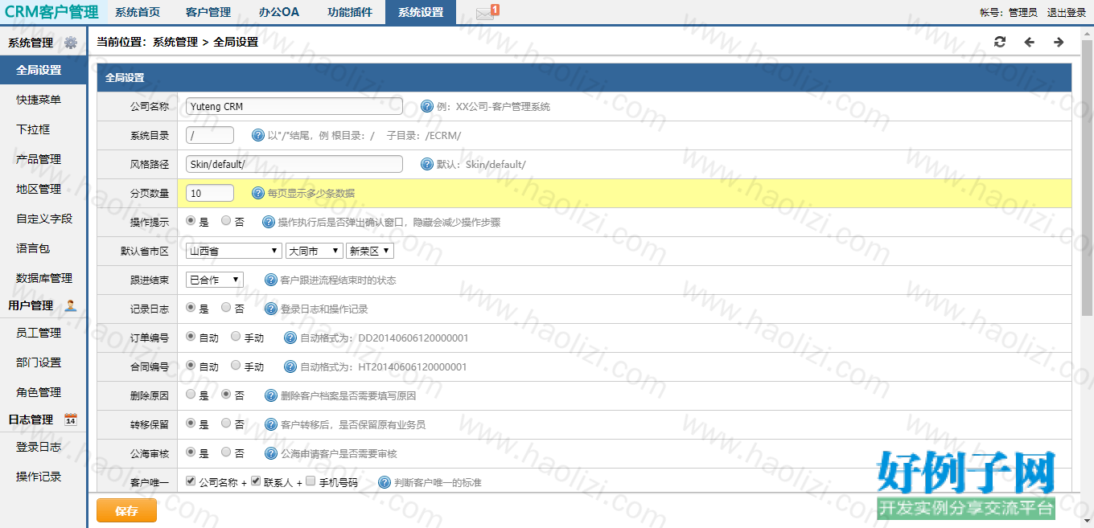Click the refresh icon in breadcrumb bar

pos(1000,42)
